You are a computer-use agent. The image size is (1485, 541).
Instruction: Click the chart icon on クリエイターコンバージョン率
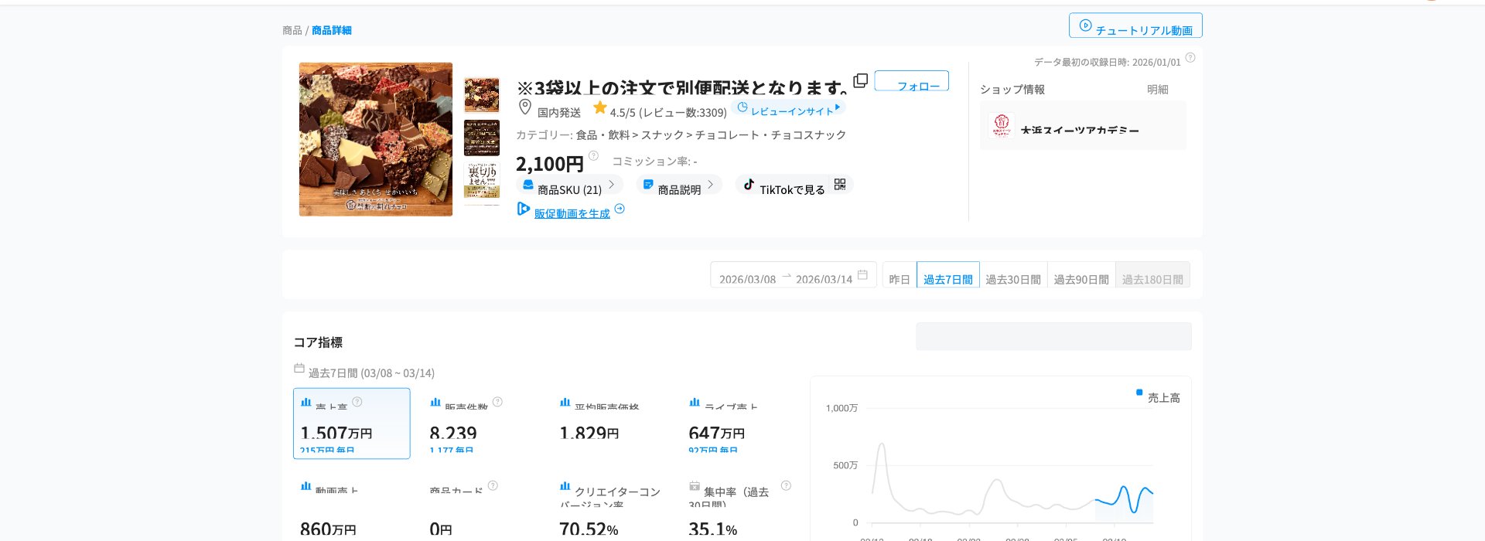tap(565, 487)
